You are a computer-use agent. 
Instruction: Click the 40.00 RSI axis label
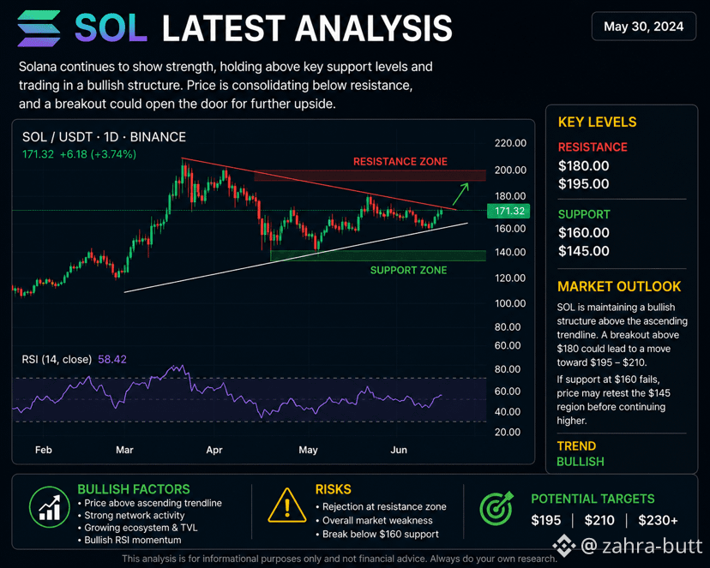point(508,412)
